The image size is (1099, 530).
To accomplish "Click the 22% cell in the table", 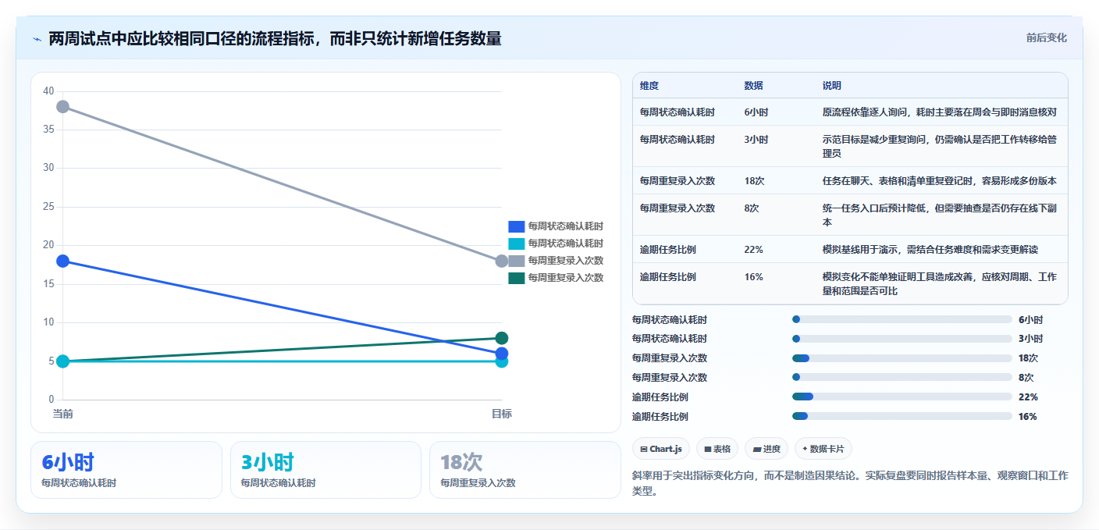I will 754,250.
